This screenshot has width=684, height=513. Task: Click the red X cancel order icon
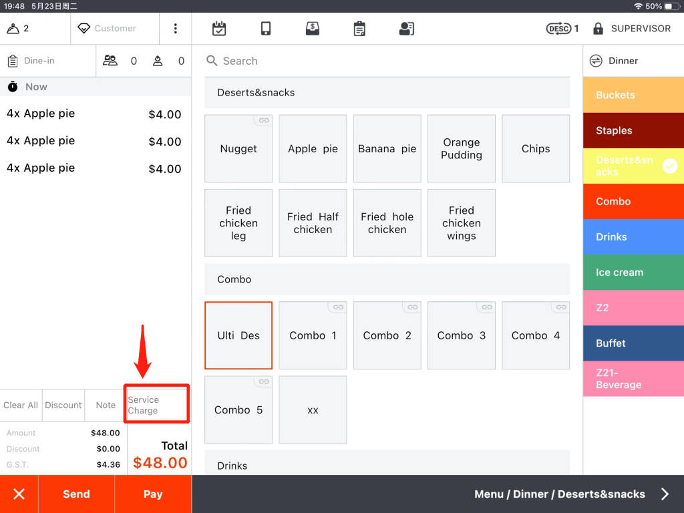pyautogui.click(x=19, y=494)
